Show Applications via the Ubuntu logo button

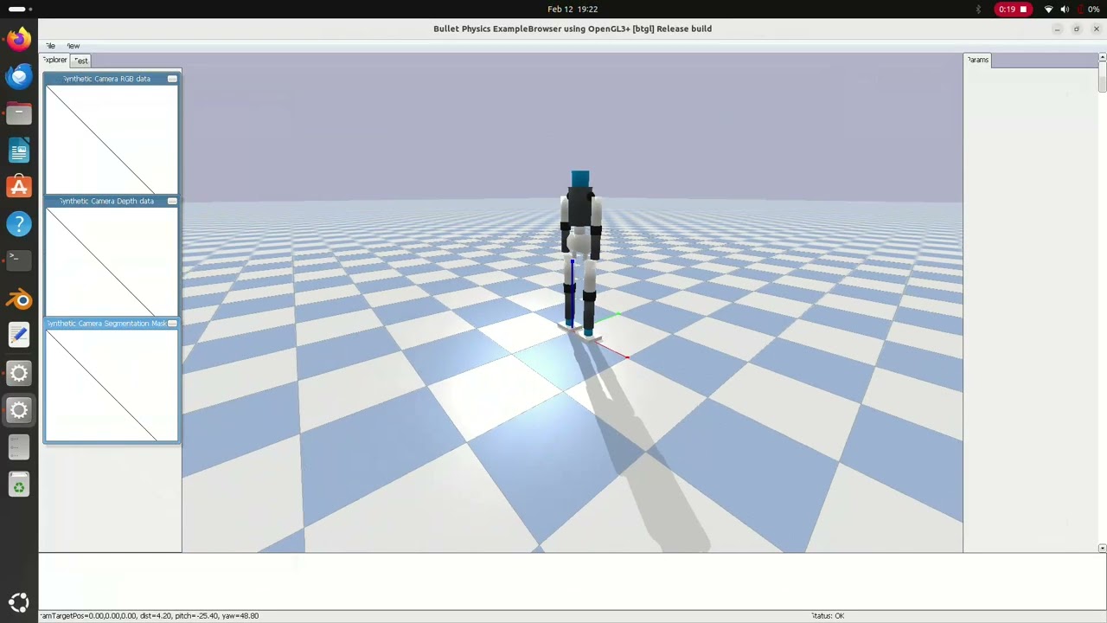(19, 603)
